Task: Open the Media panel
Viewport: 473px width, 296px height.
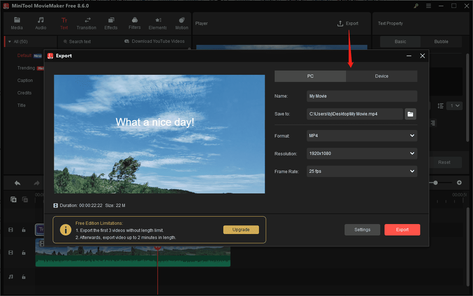Action: click(x=17, y=23)
